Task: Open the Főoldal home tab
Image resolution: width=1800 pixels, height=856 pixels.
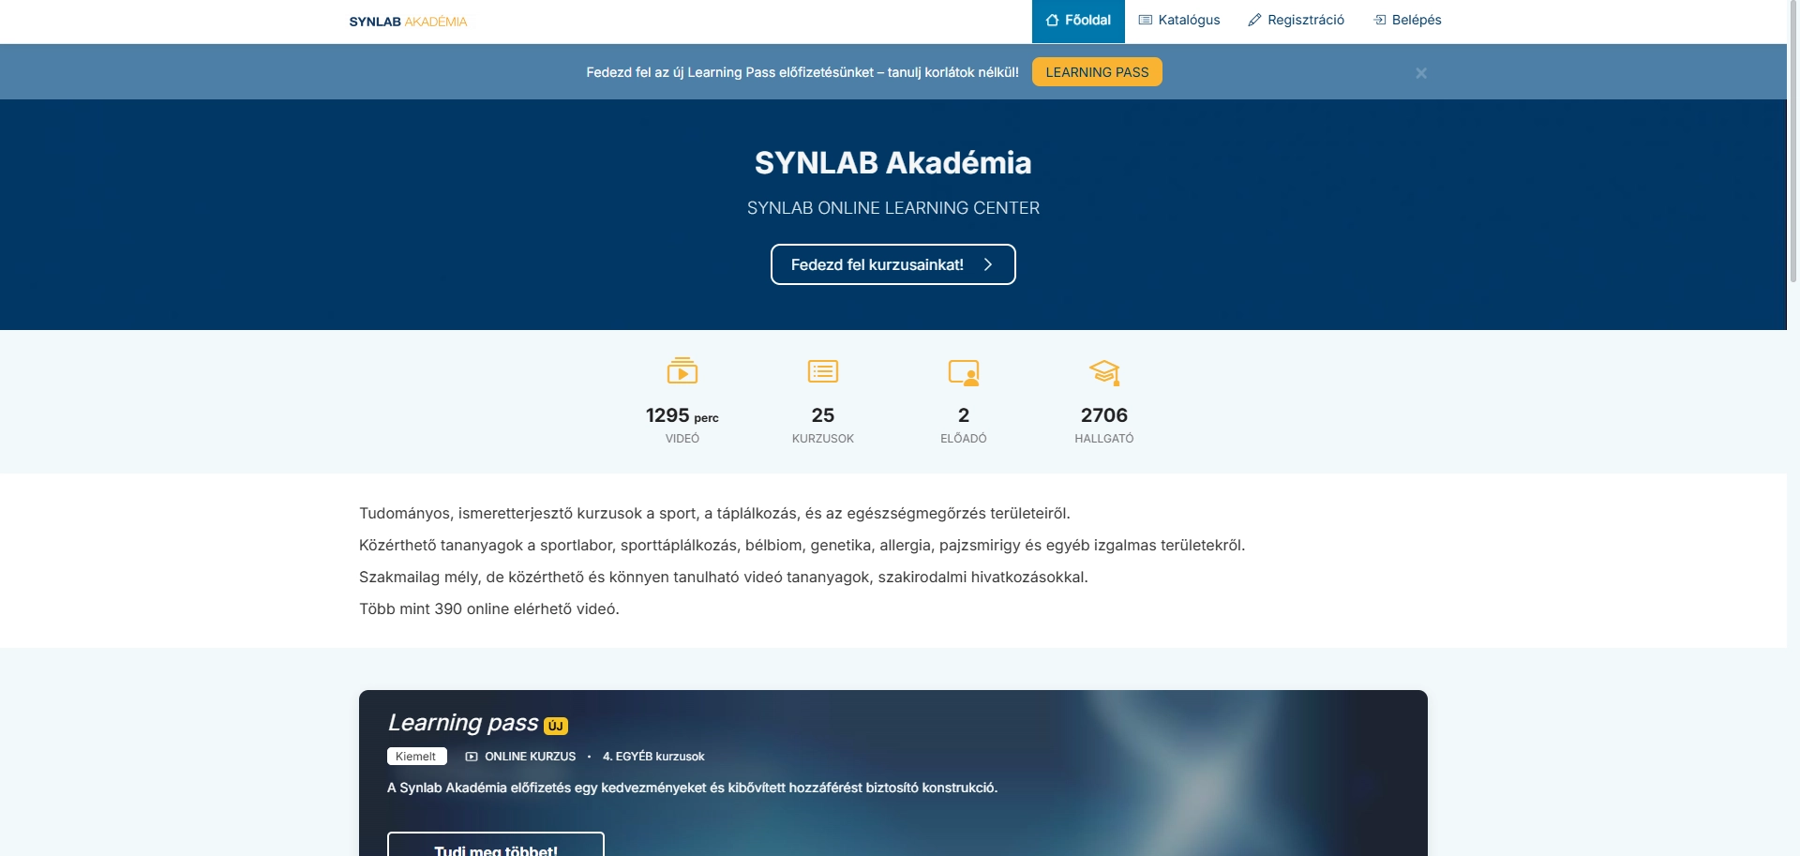Action: pyautogui.click(x=1078, y=21)
